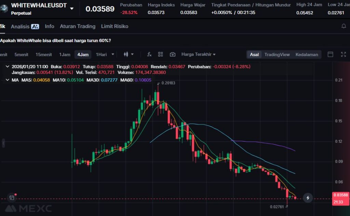
Task: Click the WhiteWhale 60% drop question link
Action: click(x=55, y=40)
